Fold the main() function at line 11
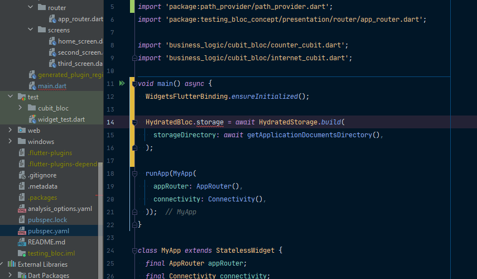Viewport: 477px width, 279px height. pyautogui.click(x=134, y=84)
